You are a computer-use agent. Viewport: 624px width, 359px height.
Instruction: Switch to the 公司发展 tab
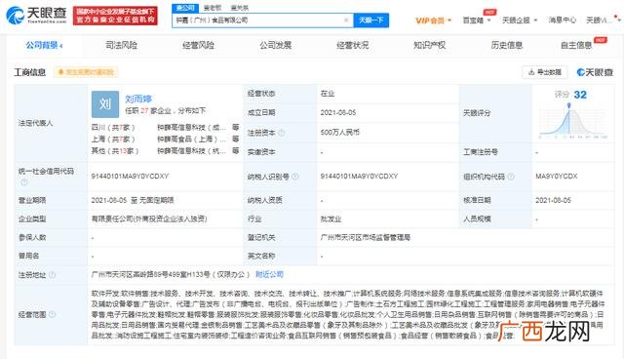tap(275, 46)
